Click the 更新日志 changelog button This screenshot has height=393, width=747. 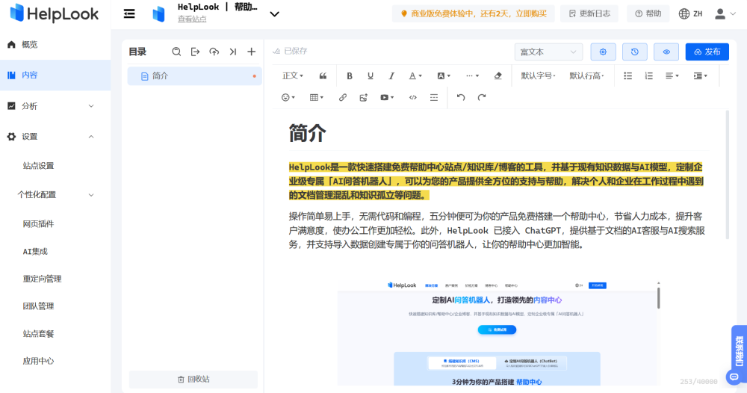pyautogui.click(x=589, y=13)
